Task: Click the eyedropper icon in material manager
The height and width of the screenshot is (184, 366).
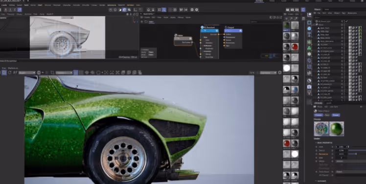Action: [x=296, y=19]
